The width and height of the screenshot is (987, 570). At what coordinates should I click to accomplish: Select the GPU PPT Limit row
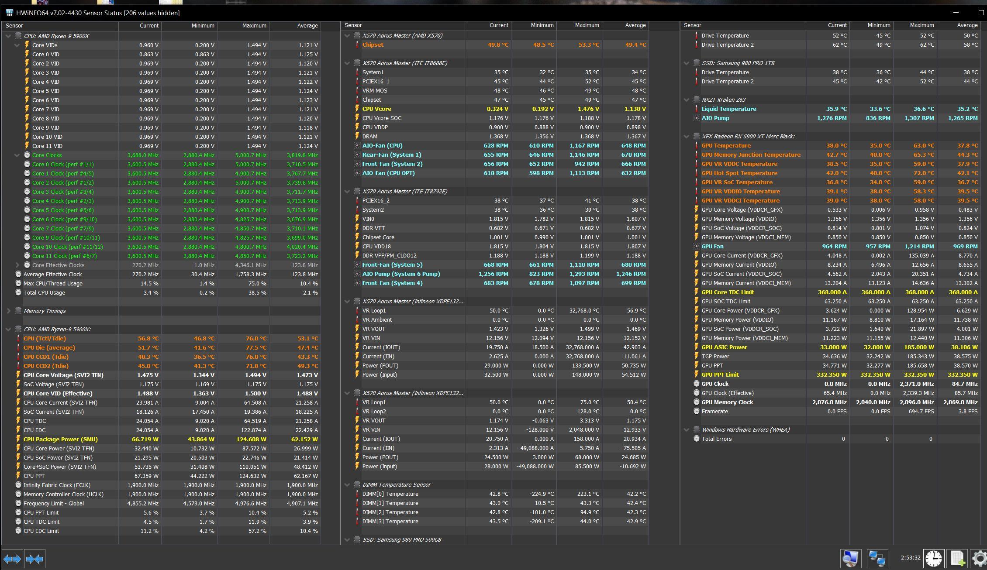coord(831,374)
